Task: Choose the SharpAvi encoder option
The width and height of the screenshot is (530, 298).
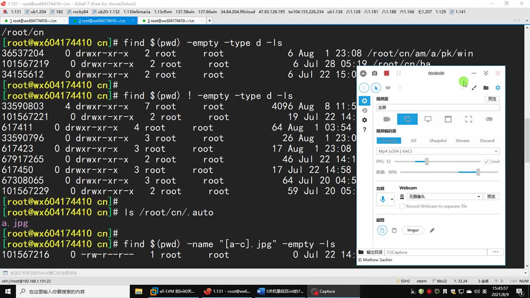Action: 438,141
